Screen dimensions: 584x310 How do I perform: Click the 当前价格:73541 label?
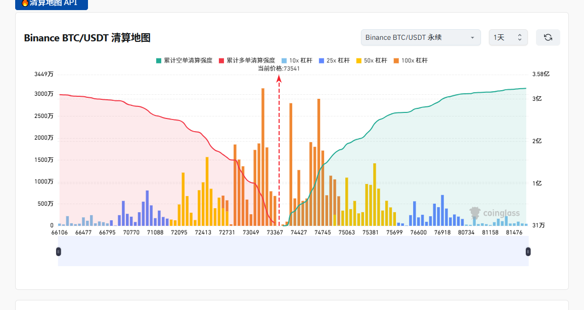pyautogui.click(x=279, y=69)
